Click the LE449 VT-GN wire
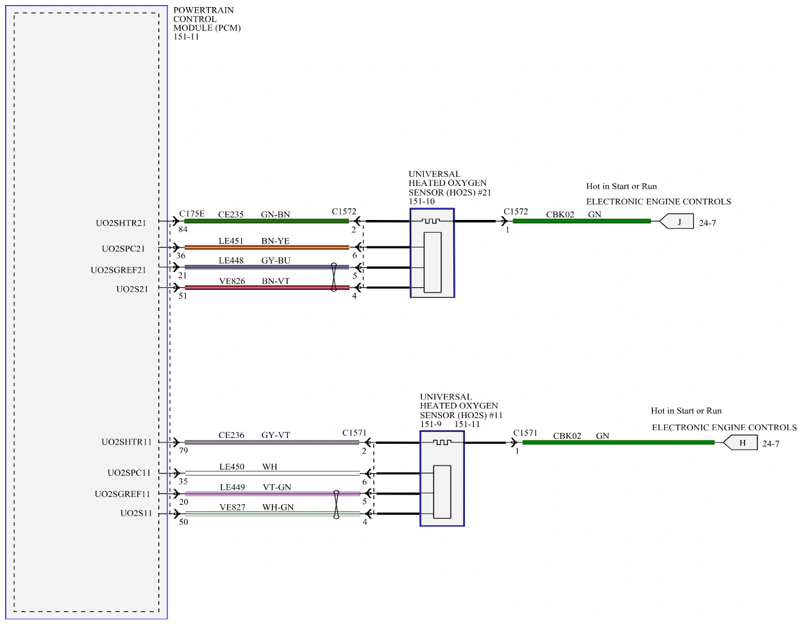The image size is (801, 624). pos(272,494)
